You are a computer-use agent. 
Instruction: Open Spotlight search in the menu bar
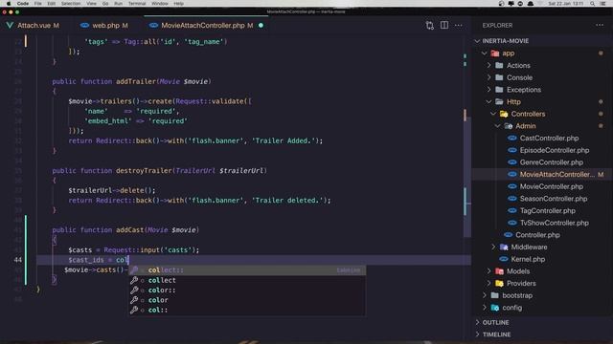[x=593, y=4]
